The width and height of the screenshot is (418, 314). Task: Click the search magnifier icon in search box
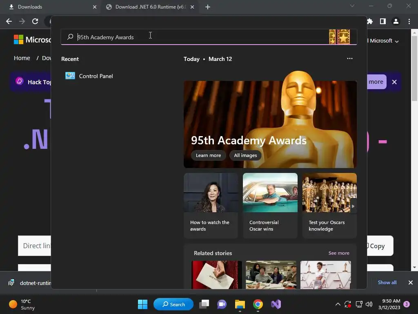tap(70, 37)
